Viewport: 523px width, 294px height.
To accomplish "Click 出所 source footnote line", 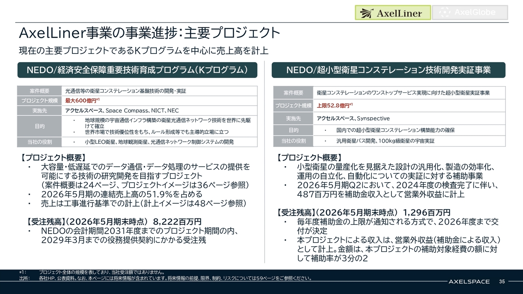I will click(x=165, y=278).
